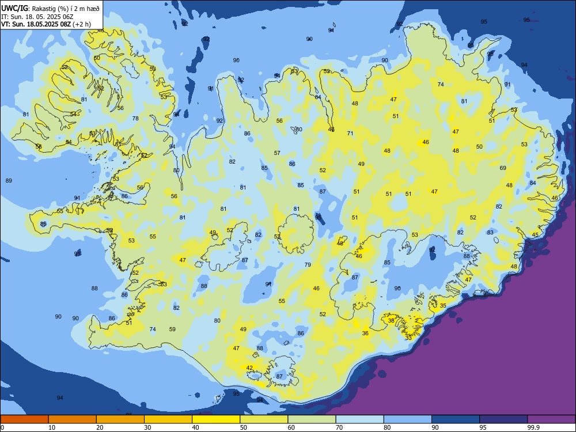Click the map value '79' in central Iceland
Viewport: 576px width, 432px height.
(308, 264)
